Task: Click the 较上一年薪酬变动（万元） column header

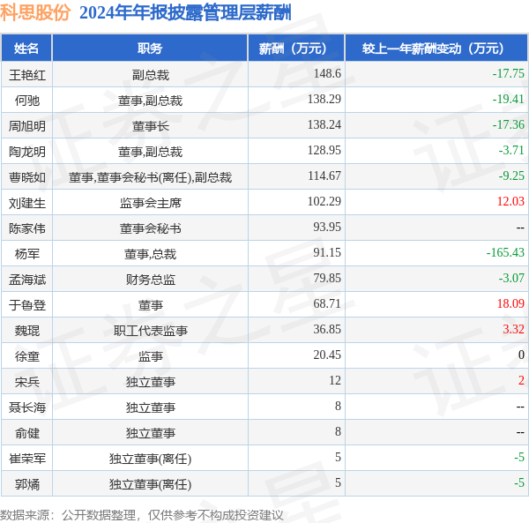Action: 436,49
